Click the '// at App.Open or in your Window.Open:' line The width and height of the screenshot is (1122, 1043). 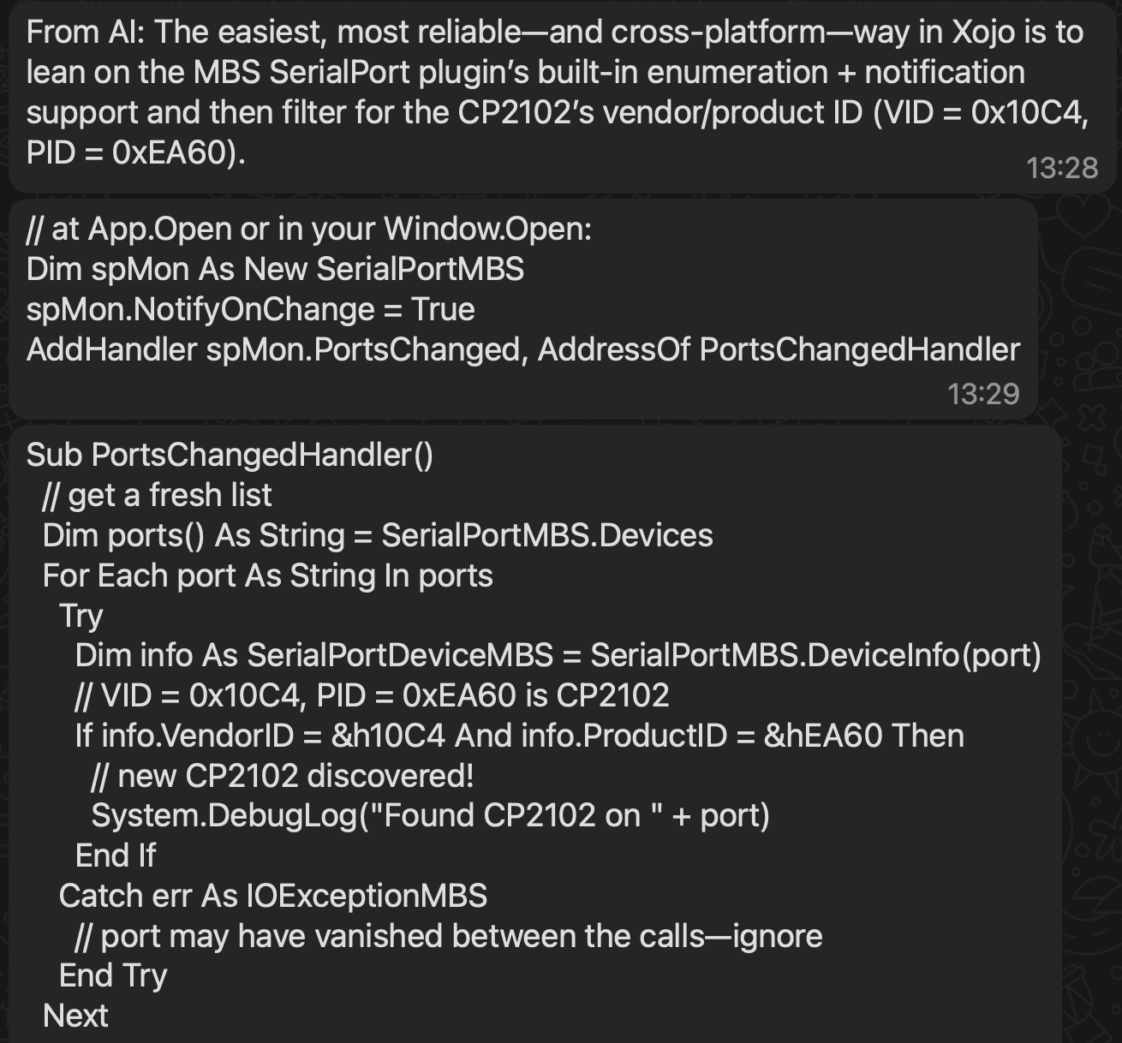[309, 229]
